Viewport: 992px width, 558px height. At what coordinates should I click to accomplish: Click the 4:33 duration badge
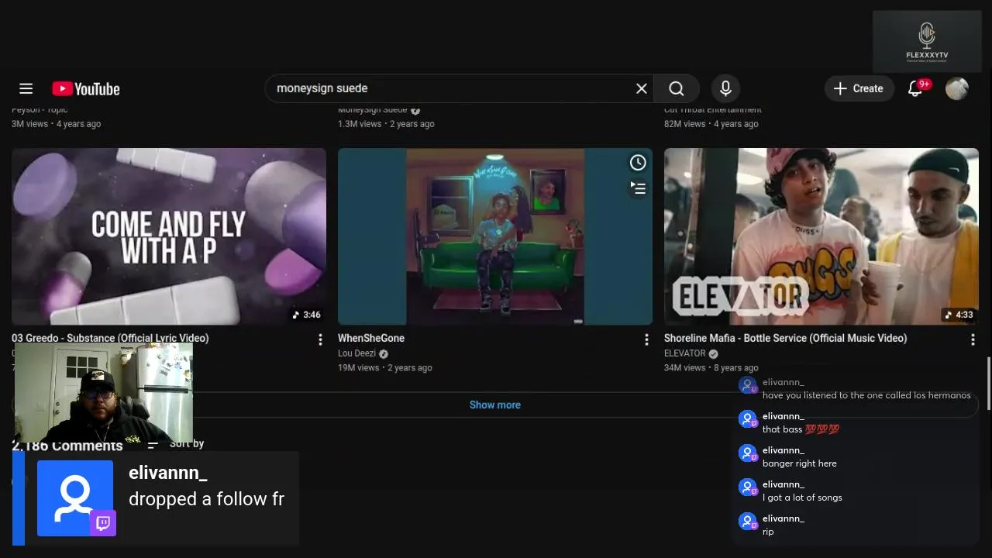tap(959, 315)
